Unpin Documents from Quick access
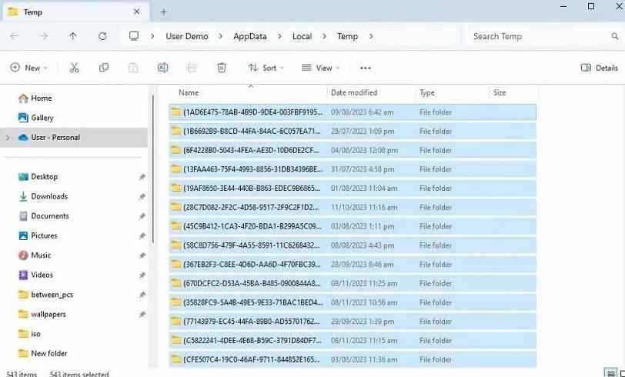 point(142,216)
